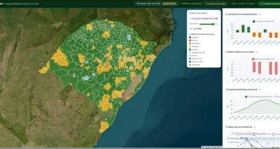
Task: Click the large yellow region on western border
Action: [x=60, y=58]
